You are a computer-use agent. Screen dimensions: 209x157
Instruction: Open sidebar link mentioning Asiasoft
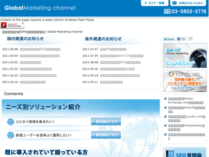(187, 110)
